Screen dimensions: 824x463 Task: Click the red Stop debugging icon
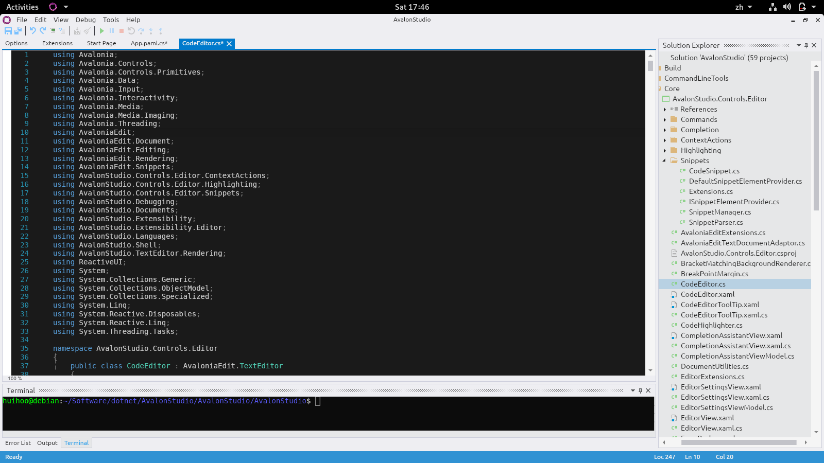tap(122, 31)
